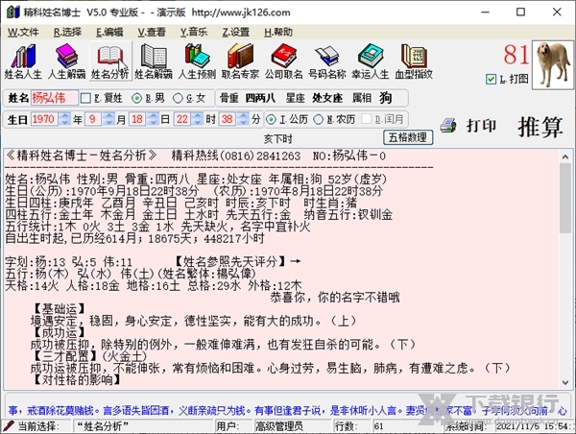Click the 推算 calculate button

pos(540,127)
